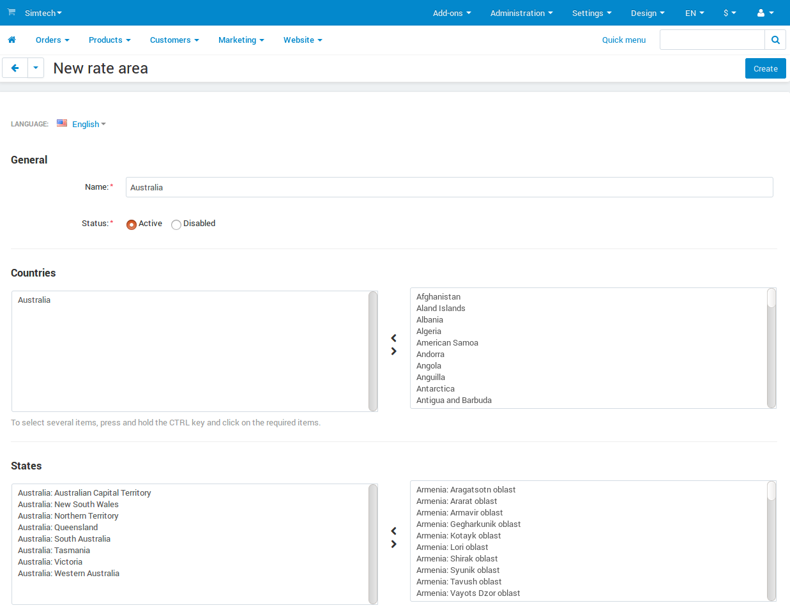Select Albania in available countries
Screen dimensions: 790x610
click(430, 319)
